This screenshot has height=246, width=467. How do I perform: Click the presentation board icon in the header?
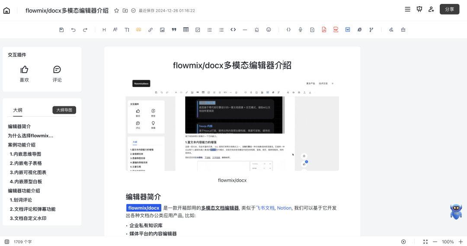click(x=419, y=9)
